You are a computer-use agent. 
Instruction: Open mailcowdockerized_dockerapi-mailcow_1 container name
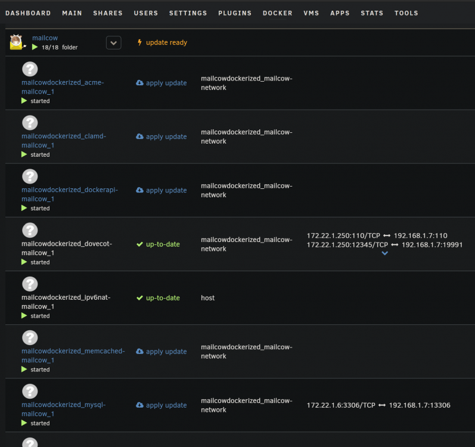[70, 194]
